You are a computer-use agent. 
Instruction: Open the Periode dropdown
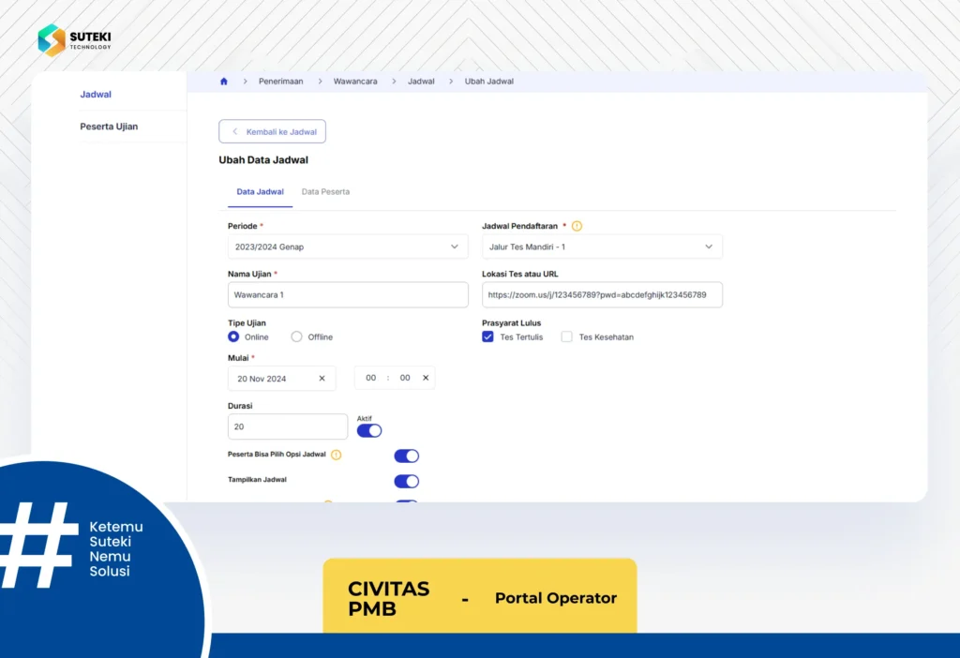point(348,247)
